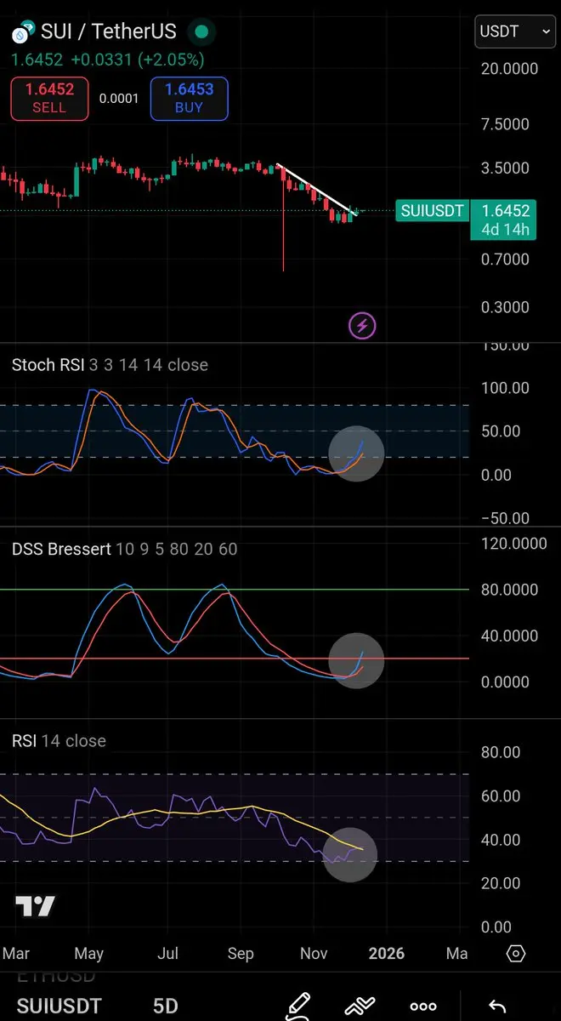Select the Stoch RSI indicator legend
The height and width of the screenshot is (1021, 561).
[x=110, y=365]
